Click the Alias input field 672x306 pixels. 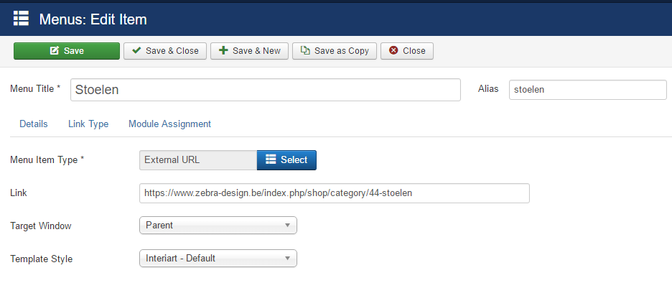587,90
